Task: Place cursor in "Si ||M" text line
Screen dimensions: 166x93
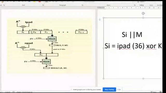Action: (x=132, y=35)
